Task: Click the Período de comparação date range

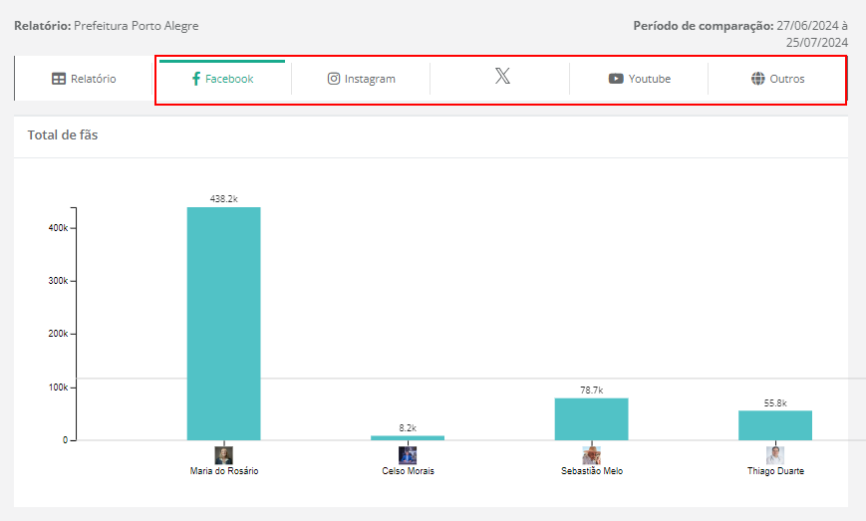Action: 740,34
